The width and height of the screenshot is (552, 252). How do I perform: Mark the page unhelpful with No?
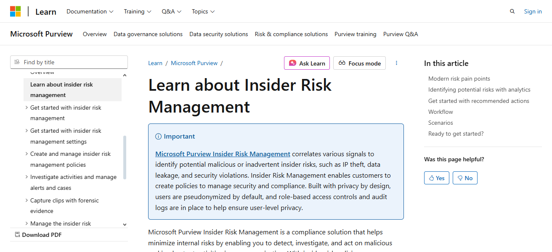pyautogui.click(x=465, y=178)
